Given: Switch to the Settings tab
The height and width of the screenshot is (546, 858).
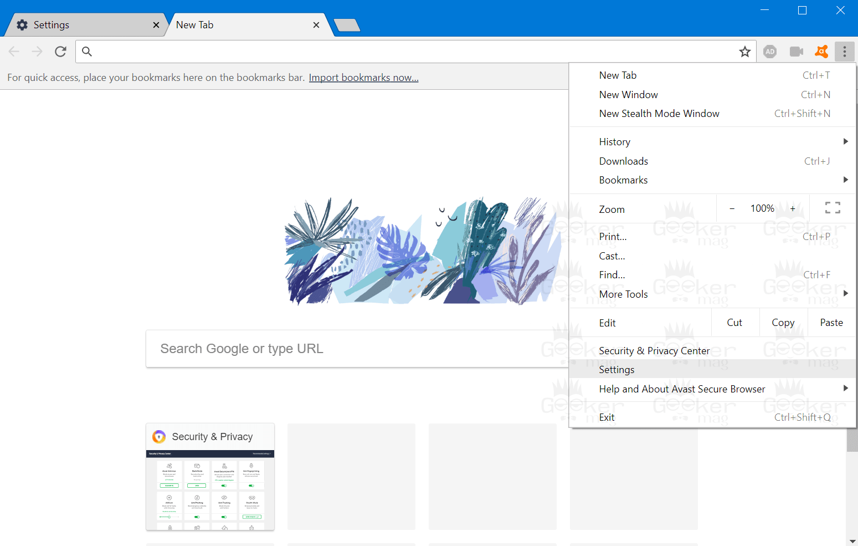Looking at the screenshot, I should 86,25.
